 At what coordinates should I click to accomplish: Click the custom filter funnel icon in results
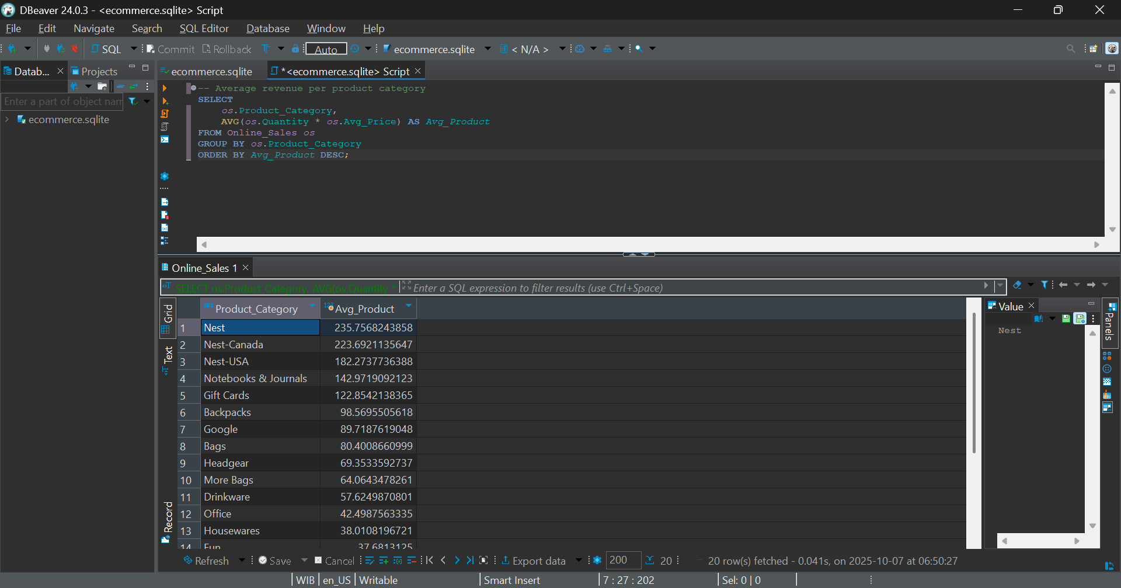tap(1045, 285)
